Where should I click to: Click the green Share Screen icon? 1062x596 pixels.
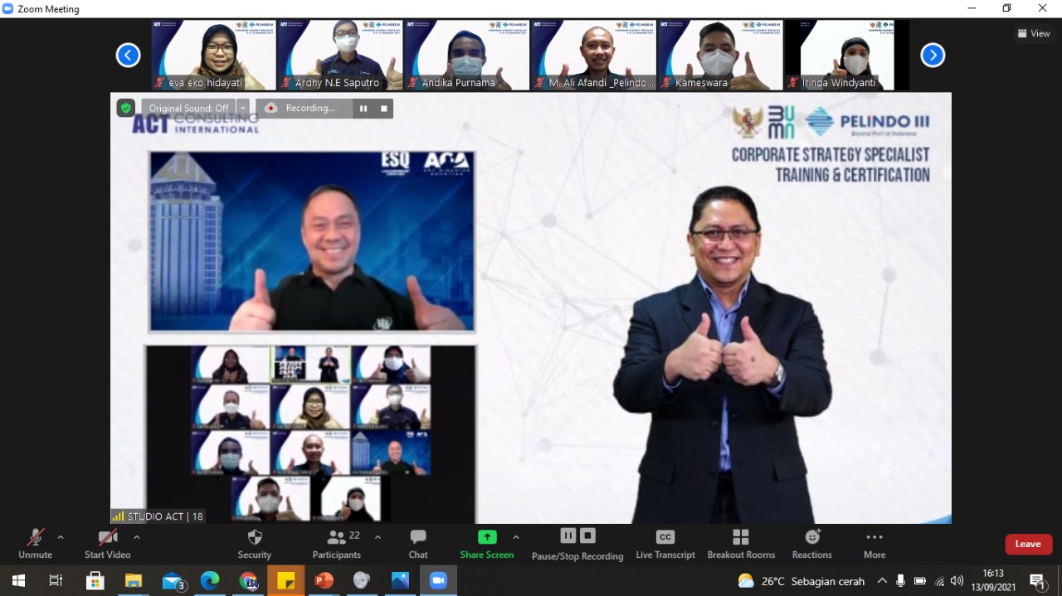487,537
